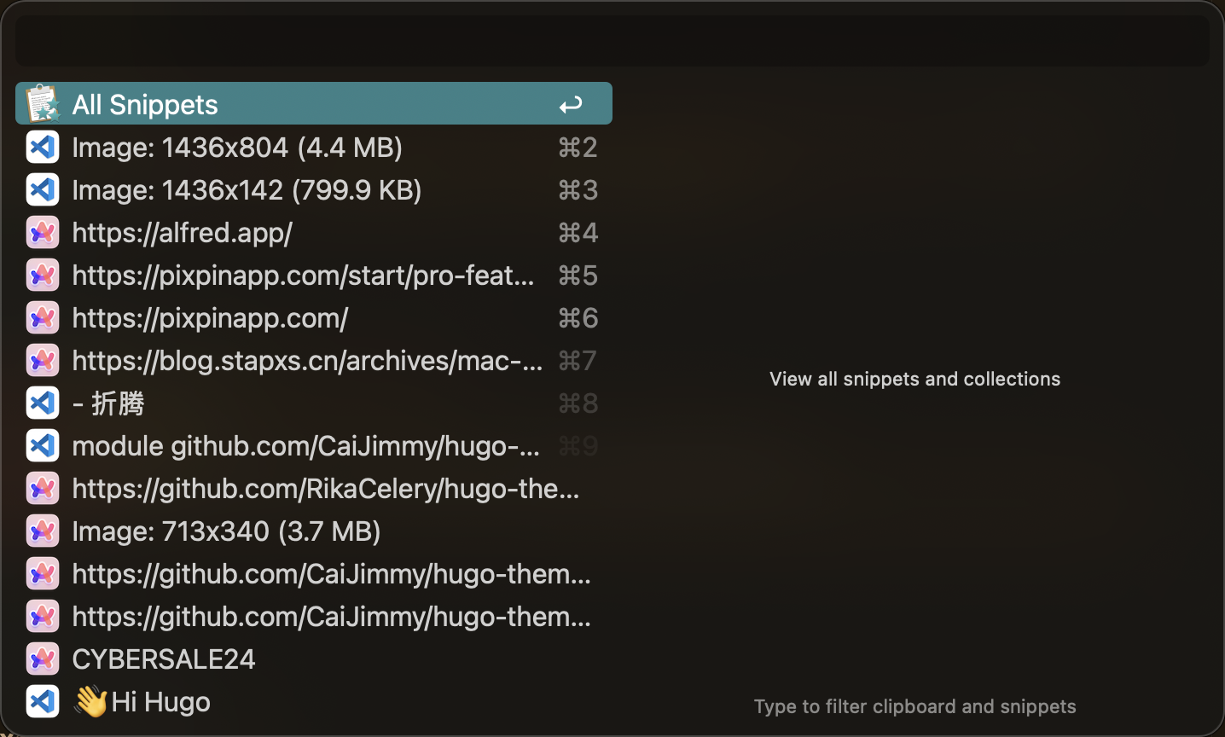Click the All Snippets clipboard icon
1225x737 pixels.
[42, 104]
